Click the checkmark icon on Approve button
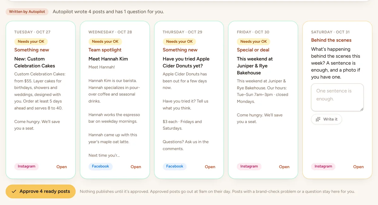Image resolution: width=378 pixels, height=205 pixels. (x=14, y=192)
